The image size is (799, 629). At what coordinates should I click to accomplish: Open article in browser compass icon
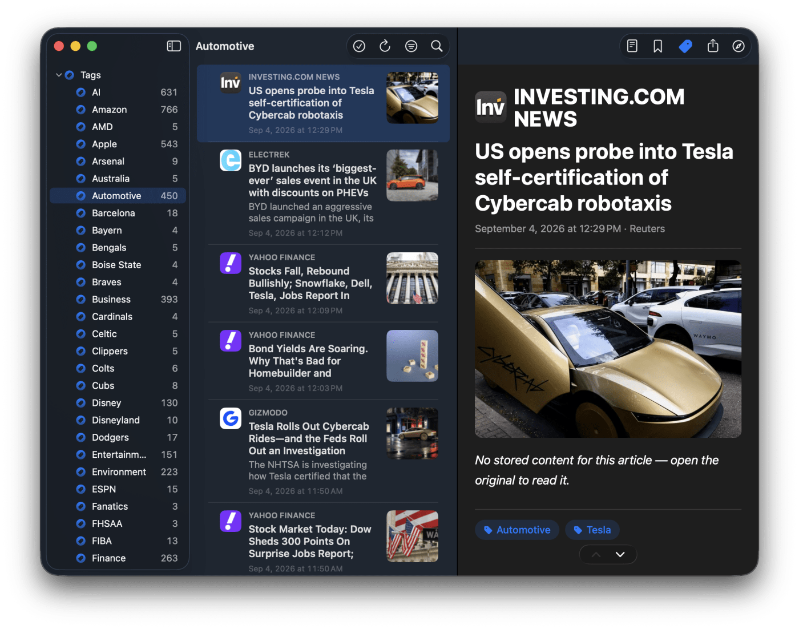[739, 46]
